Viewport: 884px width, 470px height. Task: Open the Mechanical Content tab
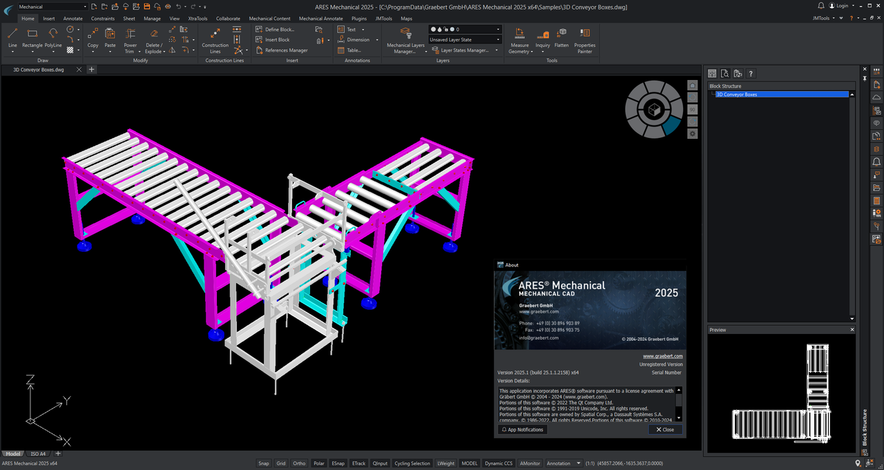(x=269, y=19)
